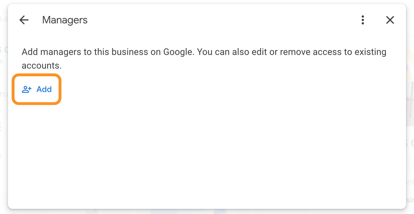
Task: Click the 'Add' text label in blue
Action: [x=44, y=89]
